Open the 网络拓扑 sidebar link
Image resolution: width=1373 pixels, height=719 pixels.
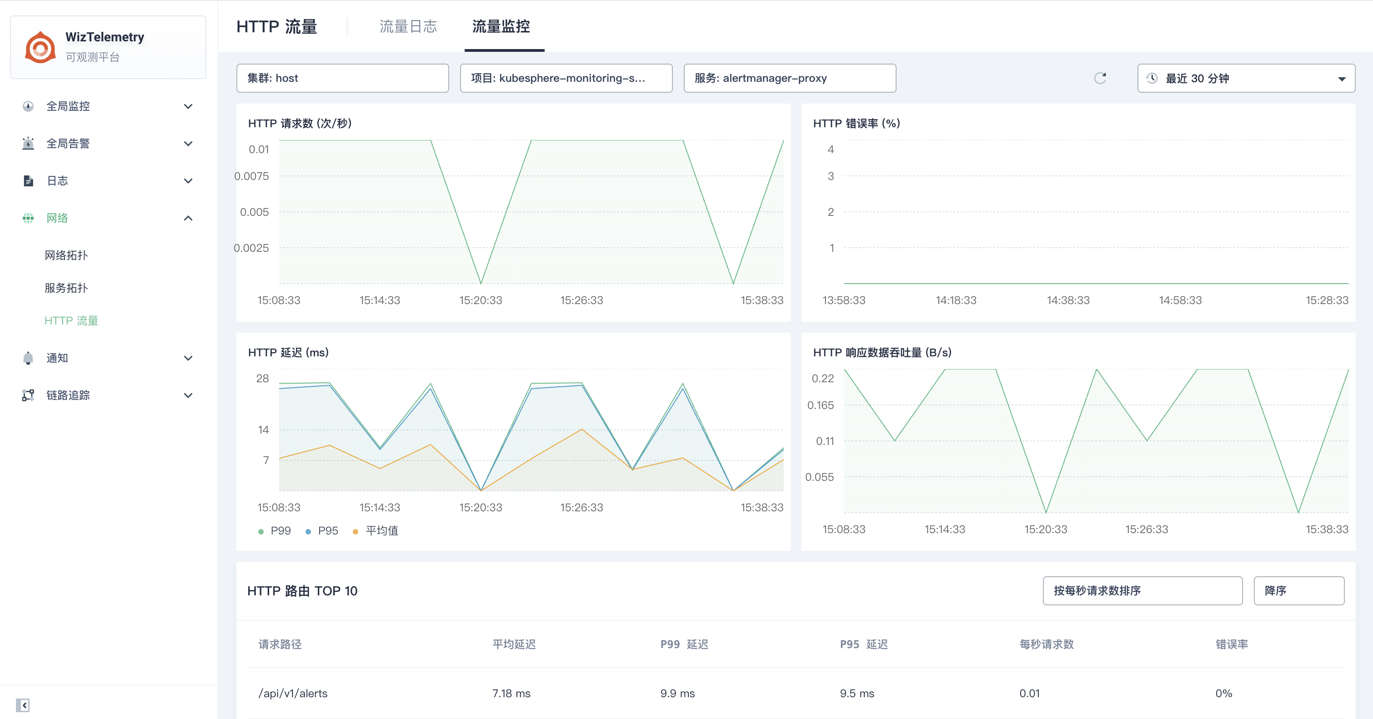click(x=66, y=255)
